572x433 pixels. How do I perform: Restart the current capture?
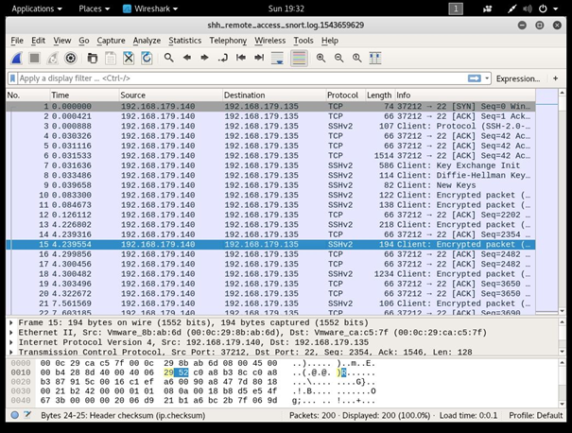click(x=53, y=58)
